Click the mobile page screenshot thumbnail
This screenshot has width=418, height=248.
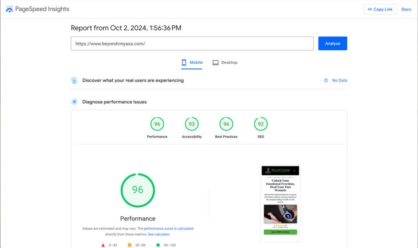point(280,203)
